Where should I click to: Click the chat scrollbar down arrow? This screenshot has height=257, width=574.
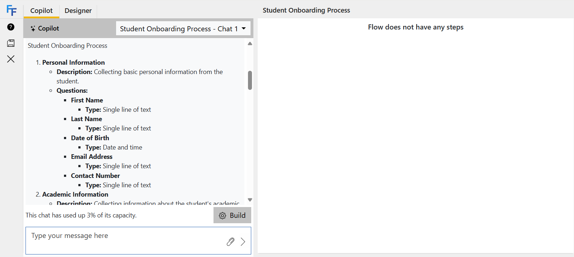pos(250,200)
